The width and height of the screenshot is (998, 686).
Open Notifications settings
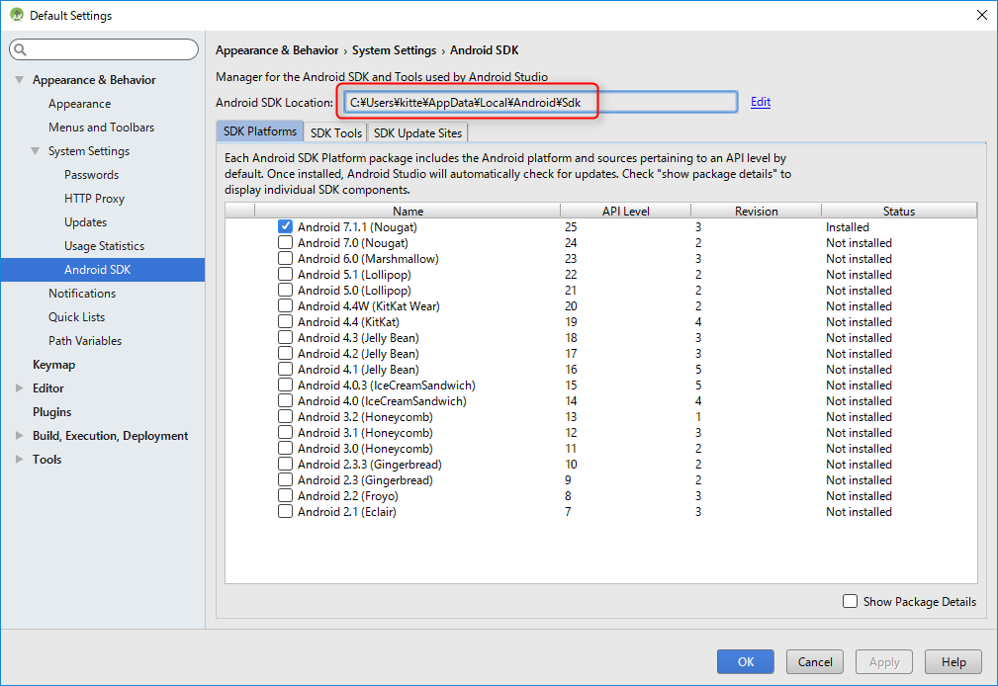pyautogui.click(x=82, y=294)
